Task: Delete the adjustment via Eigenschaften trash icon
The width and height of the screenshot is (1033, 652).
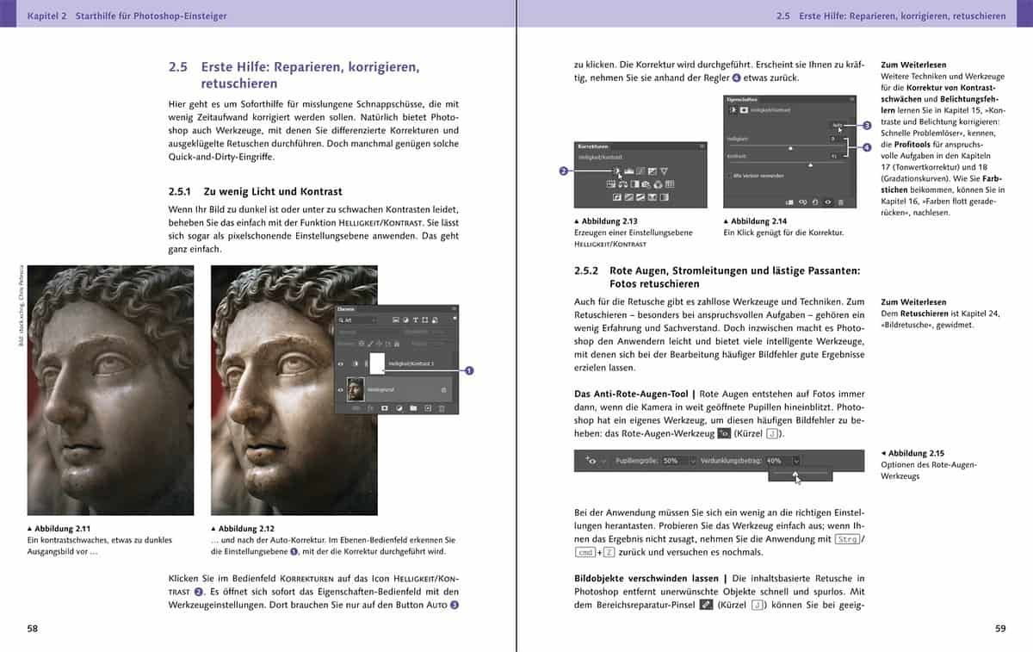Action: [x=840, y=202]
